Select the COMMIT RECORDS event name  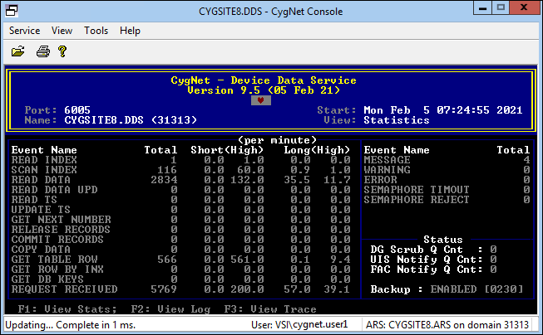point(57,240)
